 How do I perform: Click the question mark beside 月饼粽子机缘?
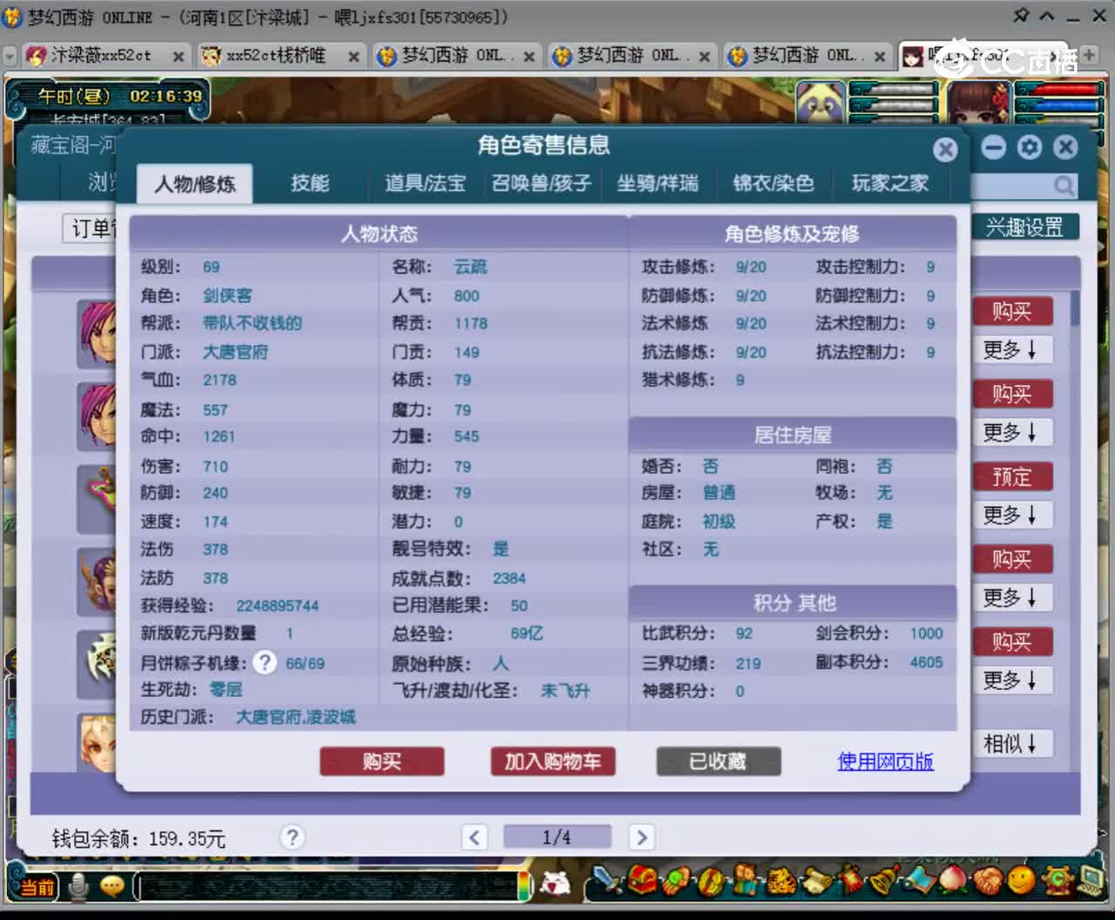point(265,662)
